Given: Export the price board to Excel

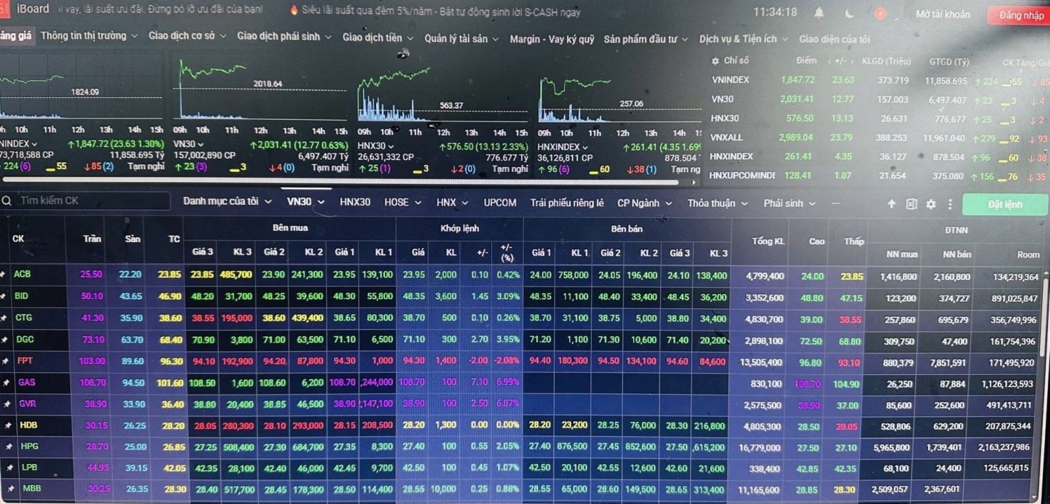Looking at the screenshot, I should tap(911, 204).
